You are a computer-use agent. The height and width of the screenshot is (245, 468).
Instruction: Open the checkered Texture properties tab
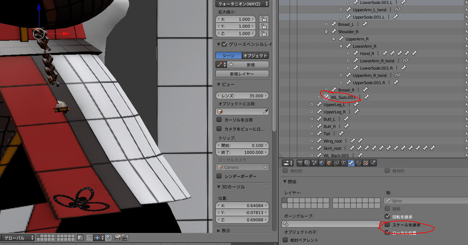pyautogui.click(x=366, y=163)
